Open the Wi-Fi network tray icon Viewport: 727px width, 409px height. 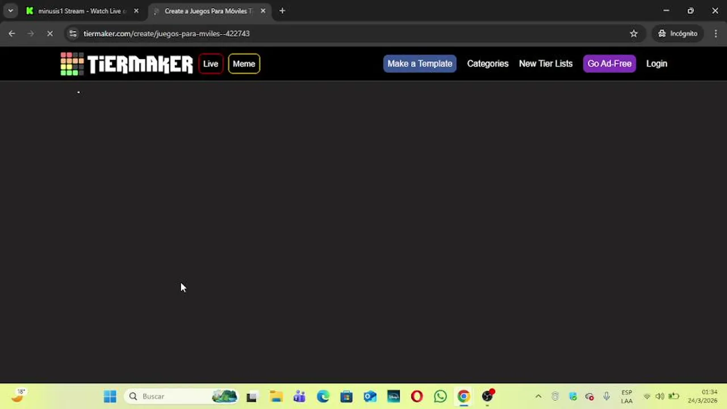click(647, 397)
